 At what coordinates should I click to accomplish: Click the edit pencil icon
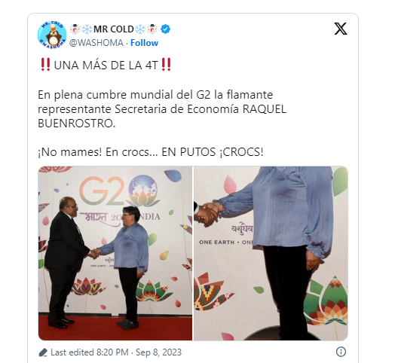(43, 352)
